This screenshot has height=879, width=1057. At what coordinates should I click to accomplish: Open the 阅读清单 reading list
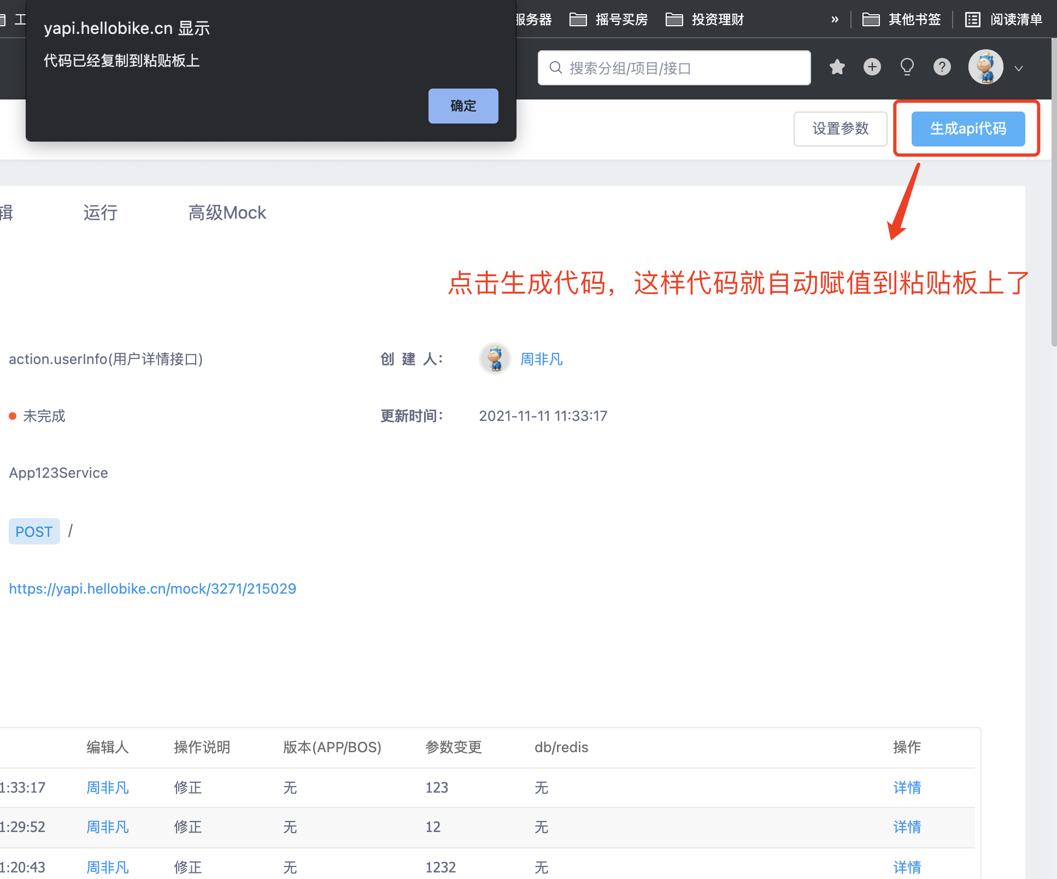tap(1003, 20)
